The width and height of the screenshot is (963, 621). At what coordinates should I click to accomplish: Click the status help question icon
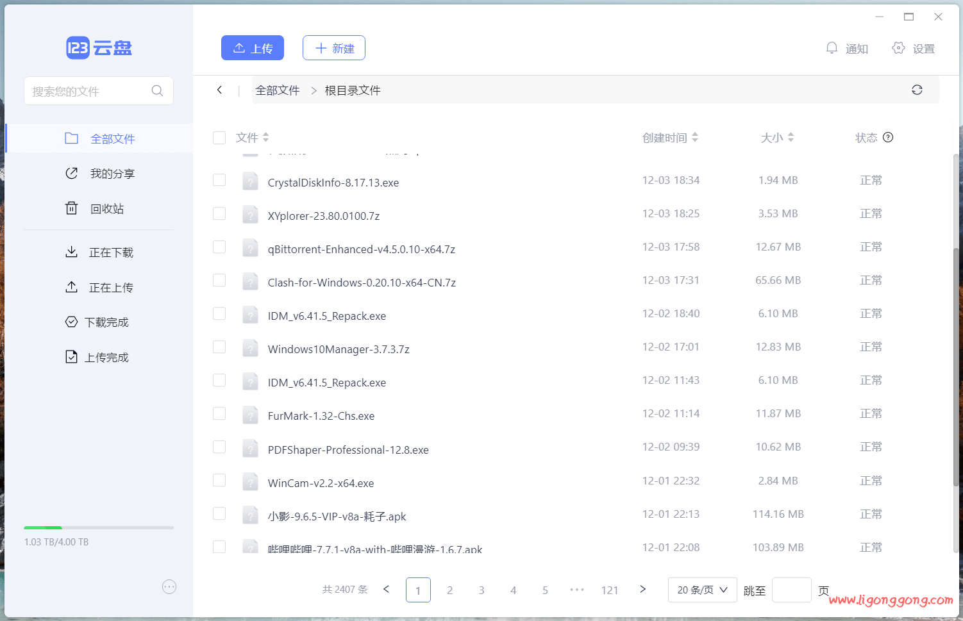(888, 137)
